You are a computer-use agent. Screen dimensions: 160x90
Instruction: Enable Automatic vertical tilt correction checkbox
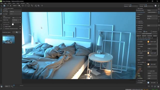click(x=4, y=29)
